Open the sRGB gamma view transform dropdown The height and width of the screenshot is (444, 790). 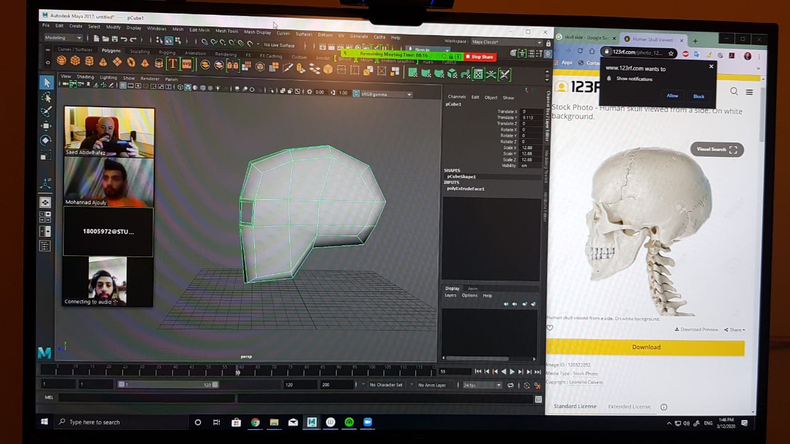coord(383,94)
